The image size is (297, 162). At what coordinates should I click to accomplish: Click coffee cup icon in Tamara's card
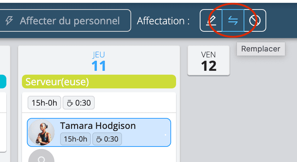click(99, 139)
